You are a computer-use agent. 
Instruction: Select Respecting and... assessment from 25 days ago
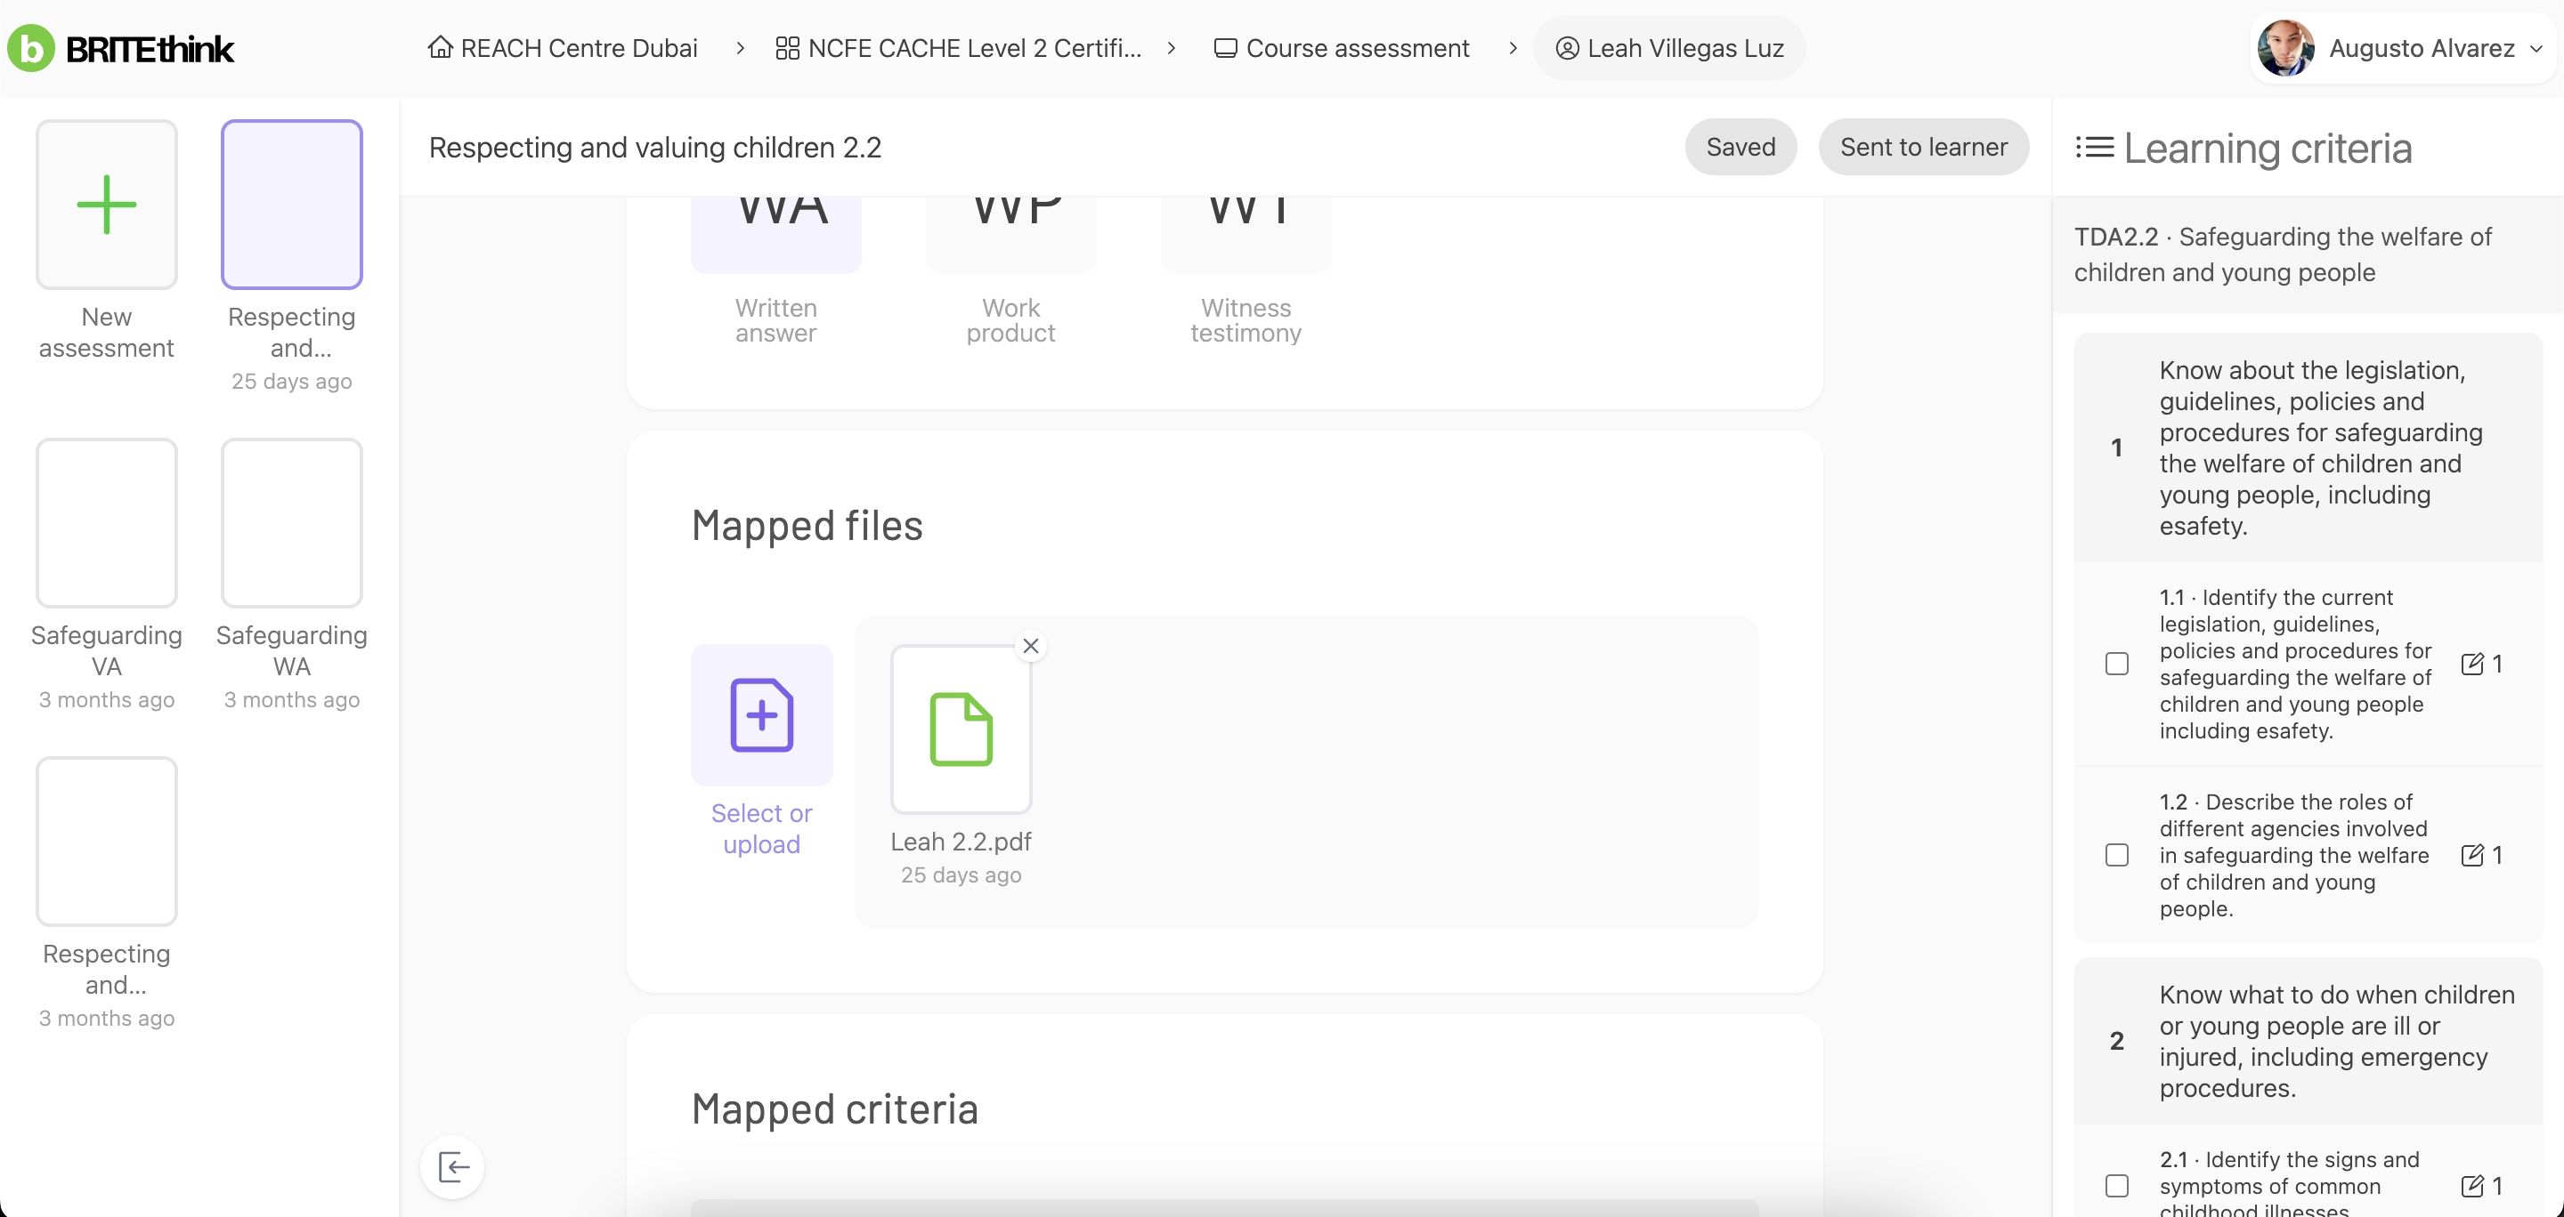tap(292, 255)
